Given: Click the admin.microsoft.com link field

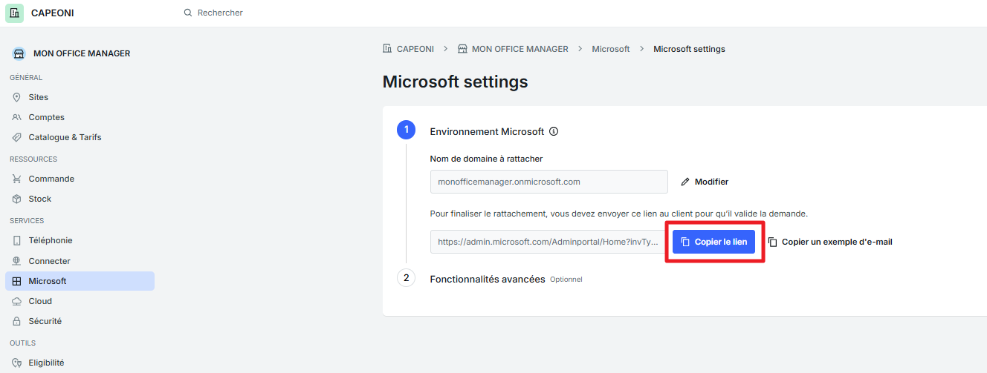Looking at the screenshot, I should click(548, 242).
